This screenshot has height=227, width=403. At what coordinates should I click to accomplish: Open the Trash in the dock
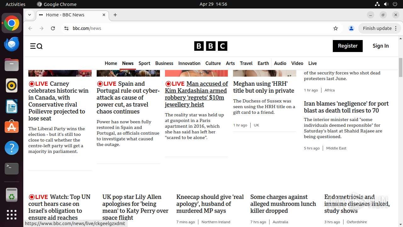(12, 195)
